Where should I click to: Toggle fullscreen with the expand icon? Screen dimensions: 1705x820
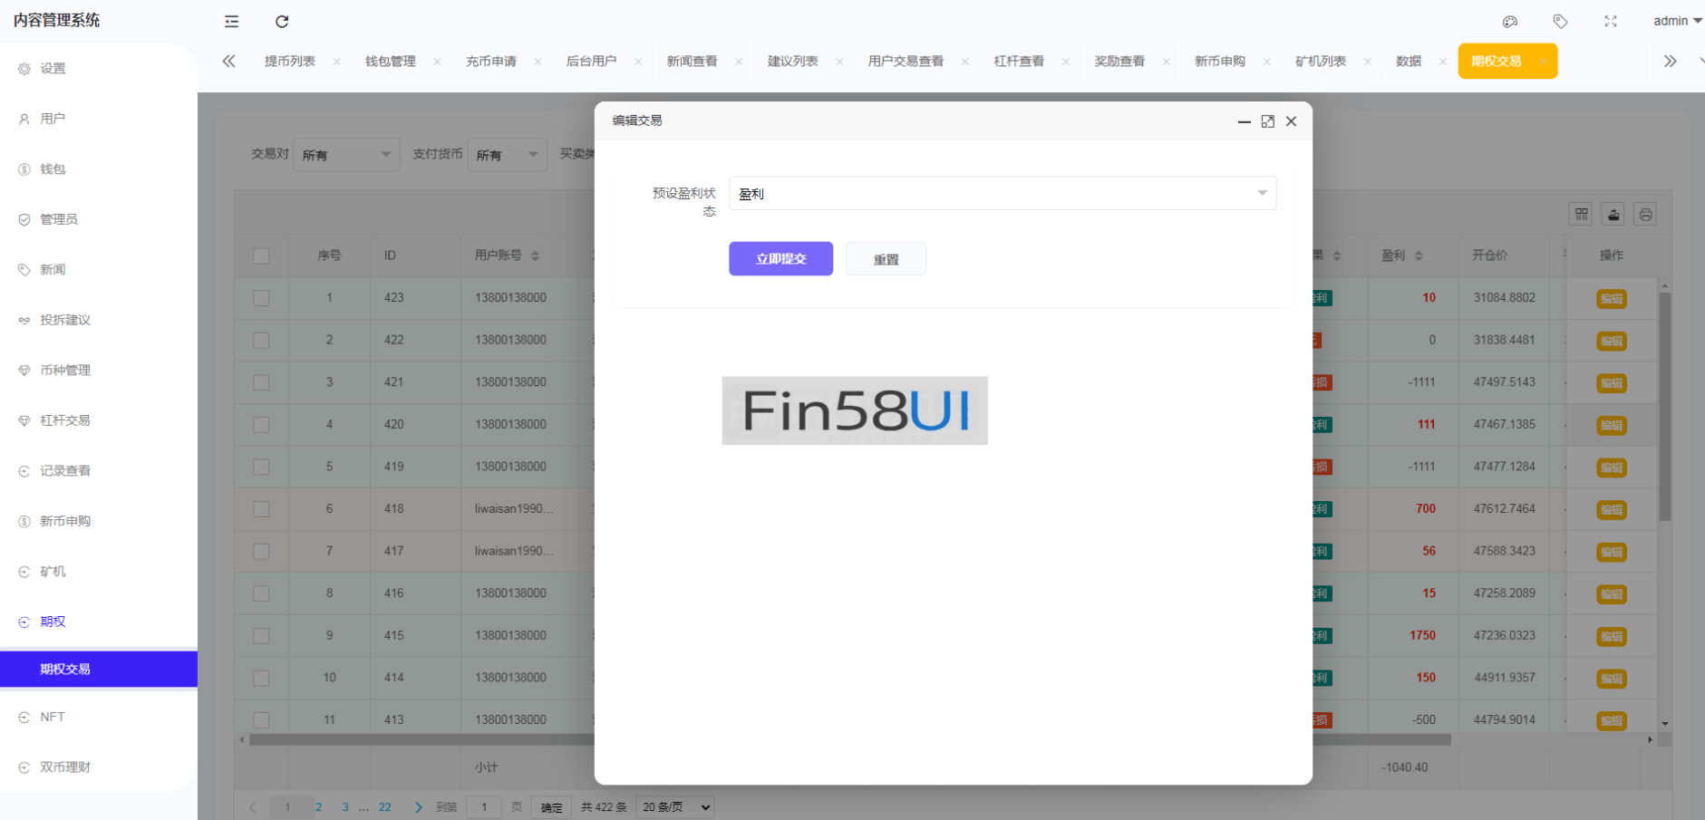(x=1611, y=21)
